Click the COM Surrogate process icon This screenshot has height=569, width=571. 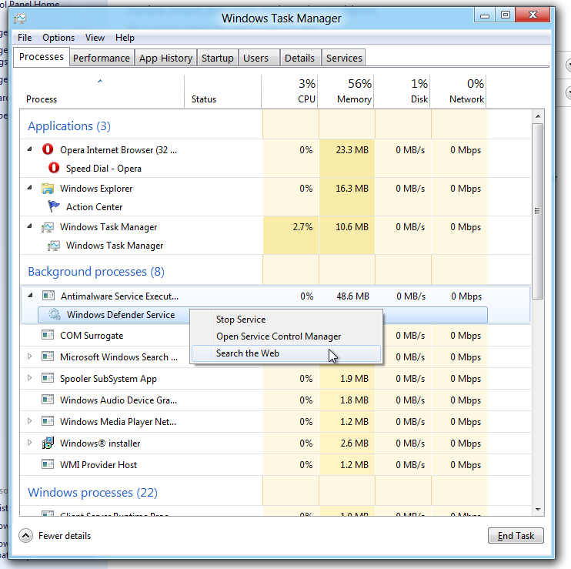[x=48, y=335]
